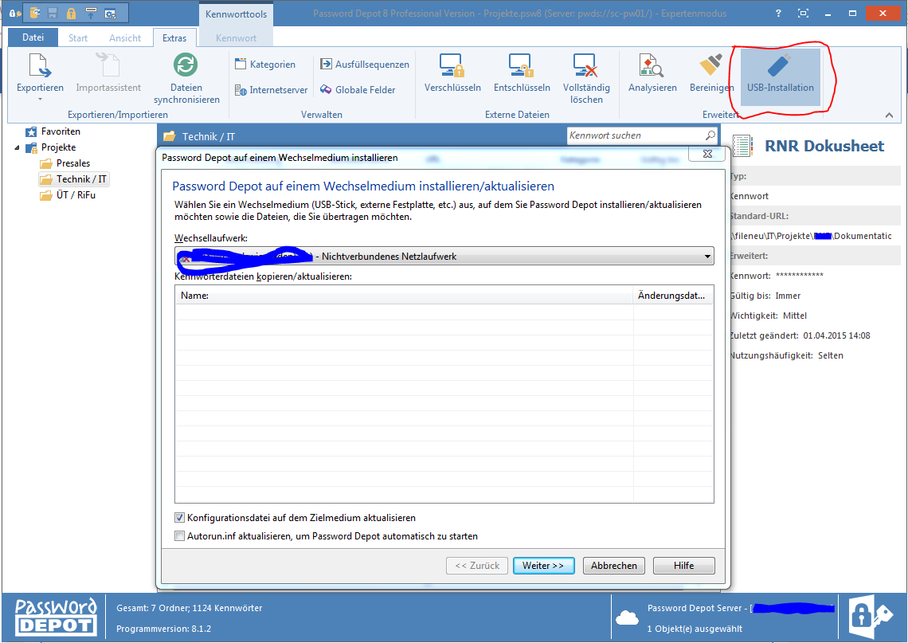This screenshot has height=643, width=908.
Task: Click the Name: column header
Action: [404, 296]
